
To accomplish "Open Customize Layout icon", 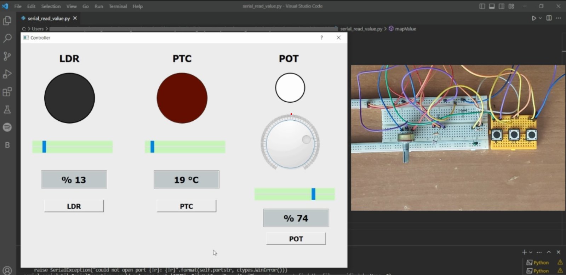I will (x=511, y=6).
